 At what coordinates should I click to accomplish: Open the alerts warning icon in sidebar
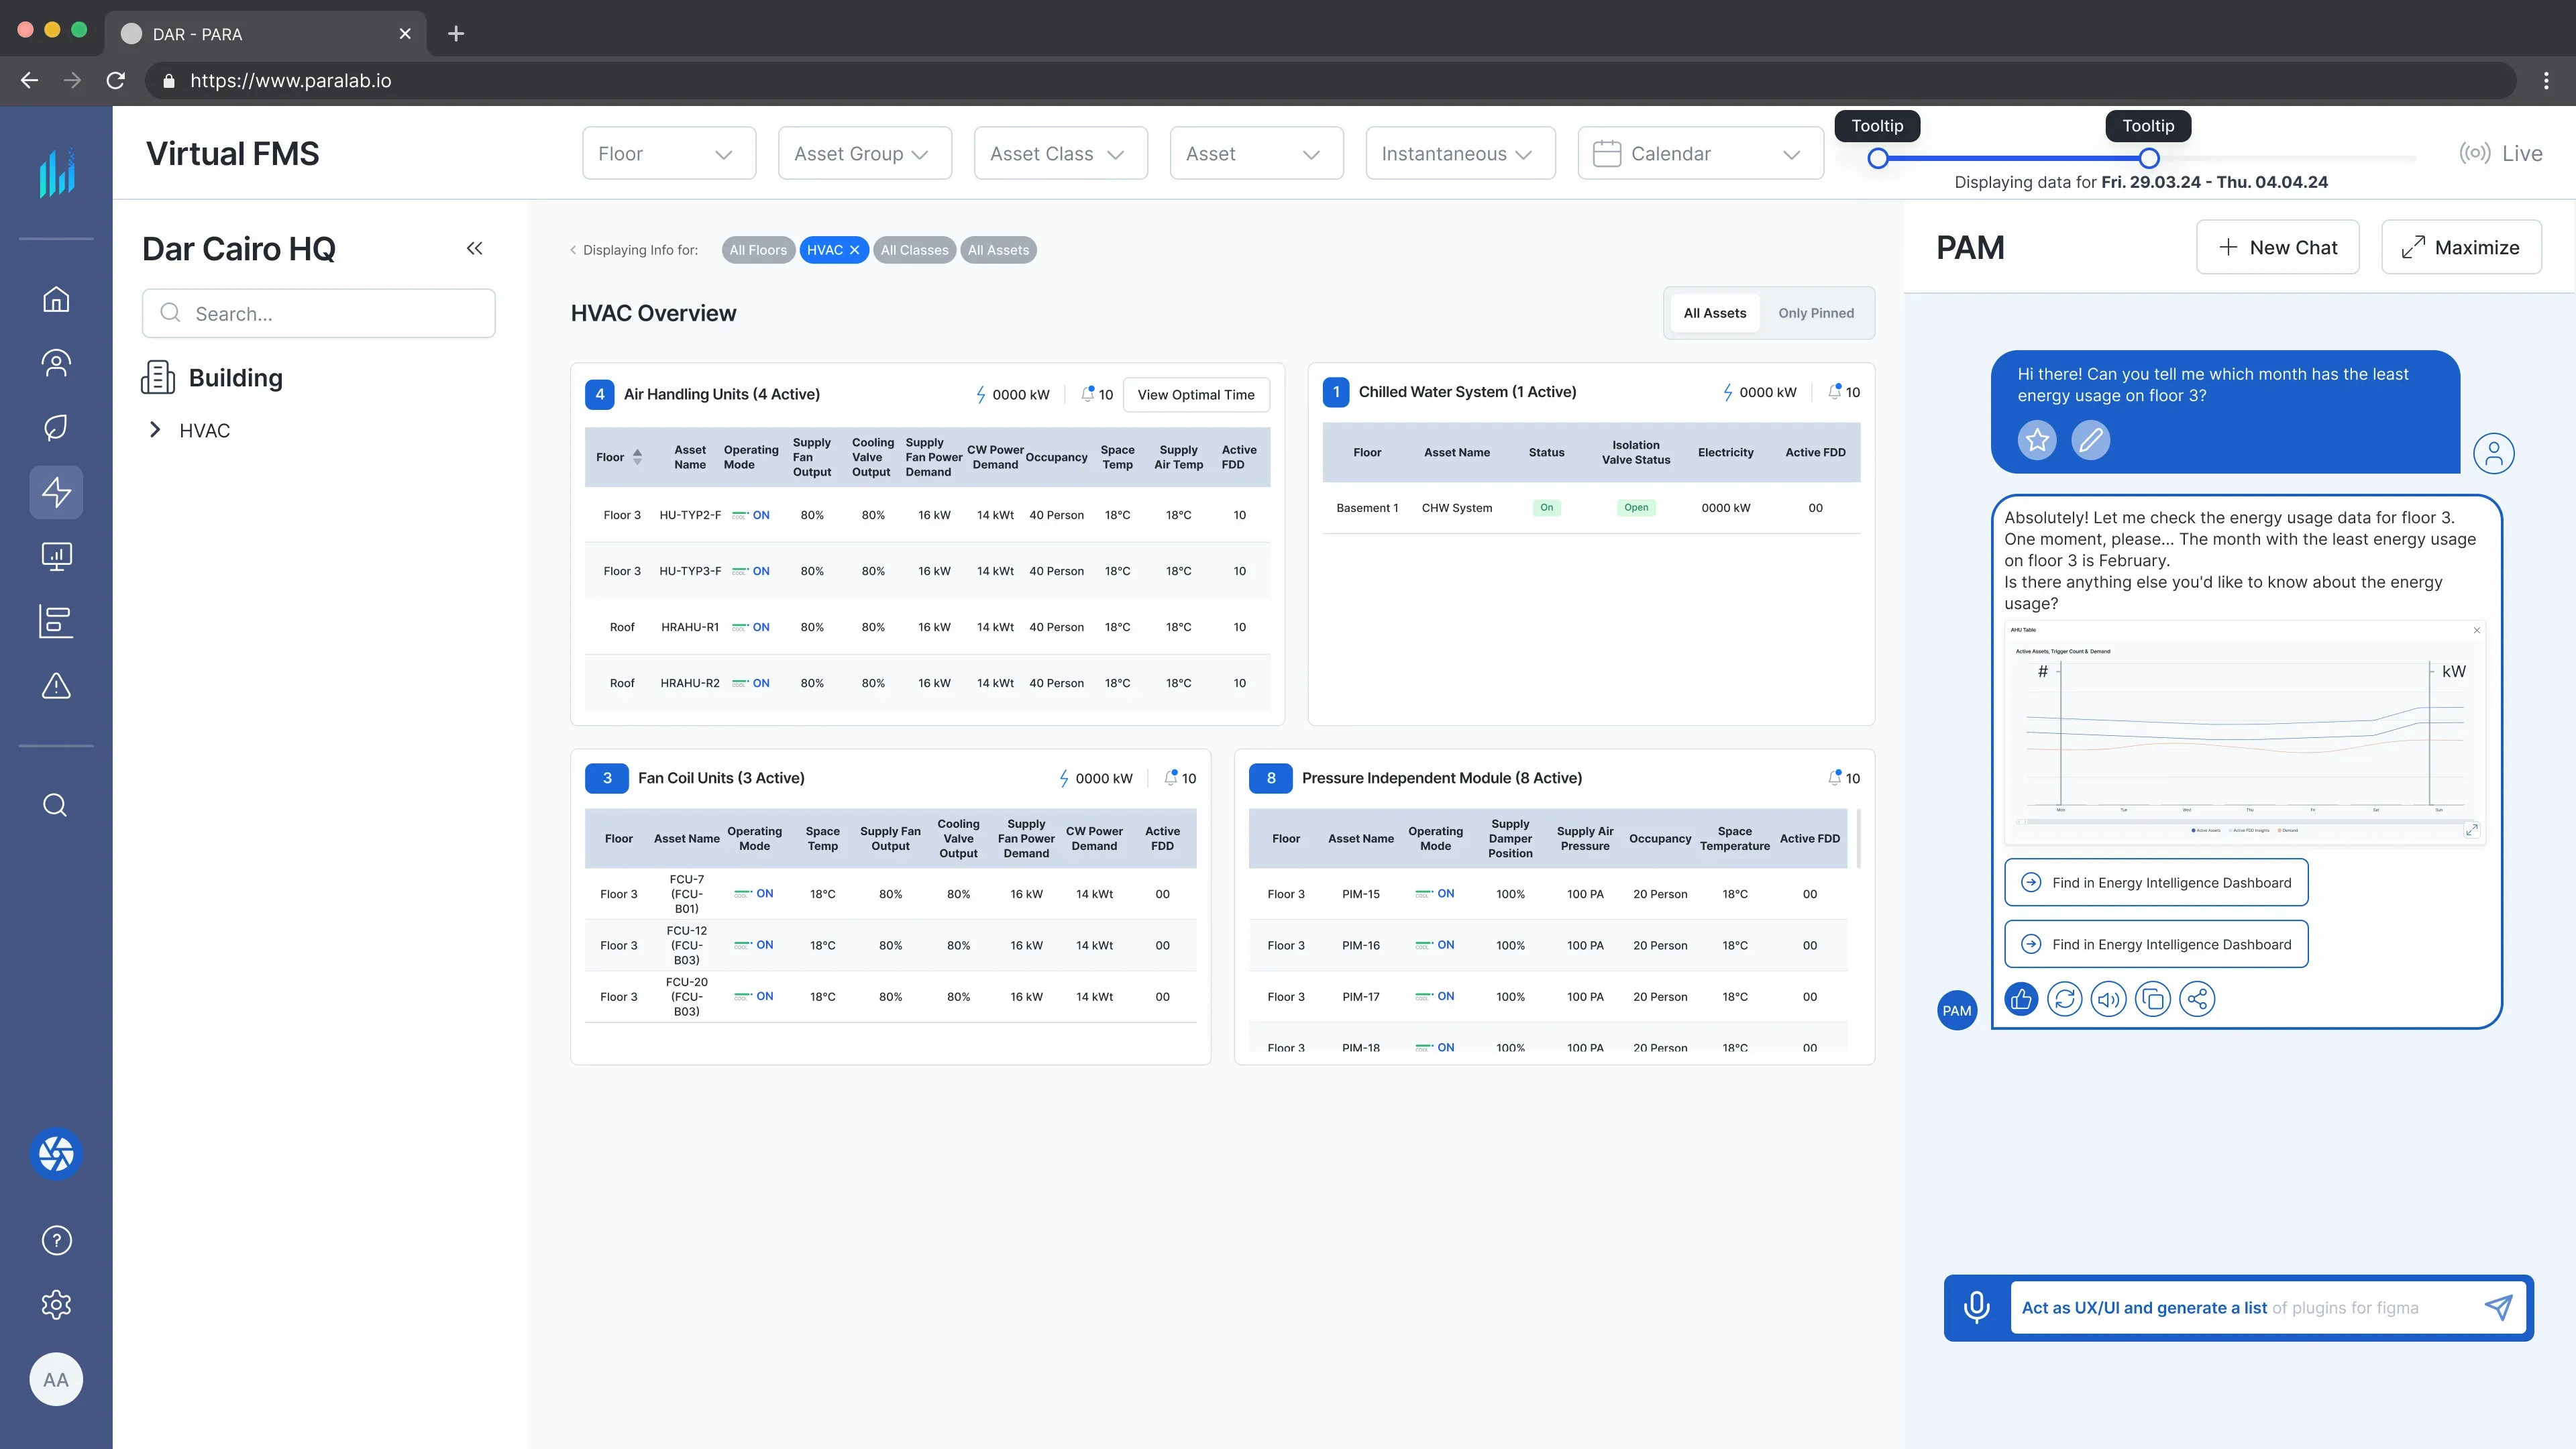tap(56, 686)
